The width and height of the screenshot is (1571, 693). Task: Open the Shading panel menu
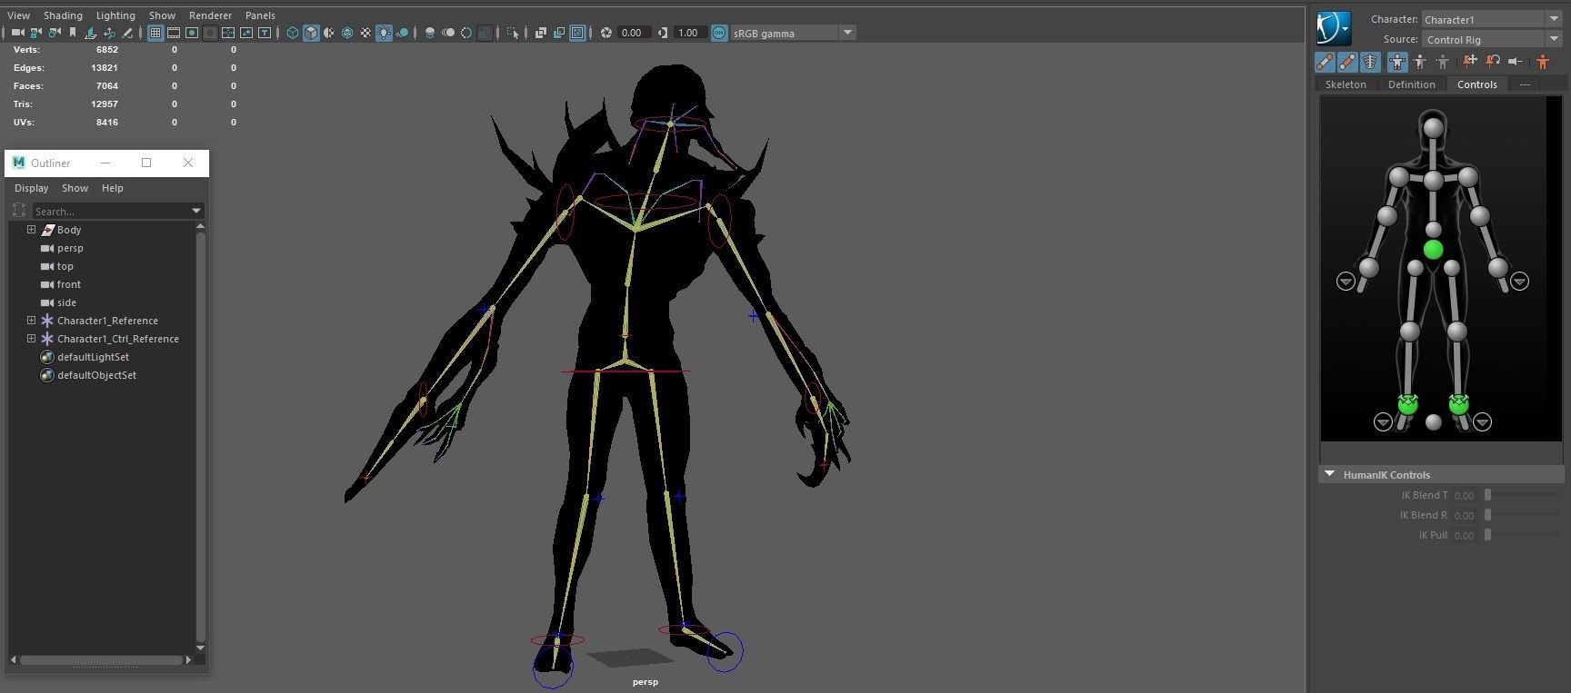point(63,15)
